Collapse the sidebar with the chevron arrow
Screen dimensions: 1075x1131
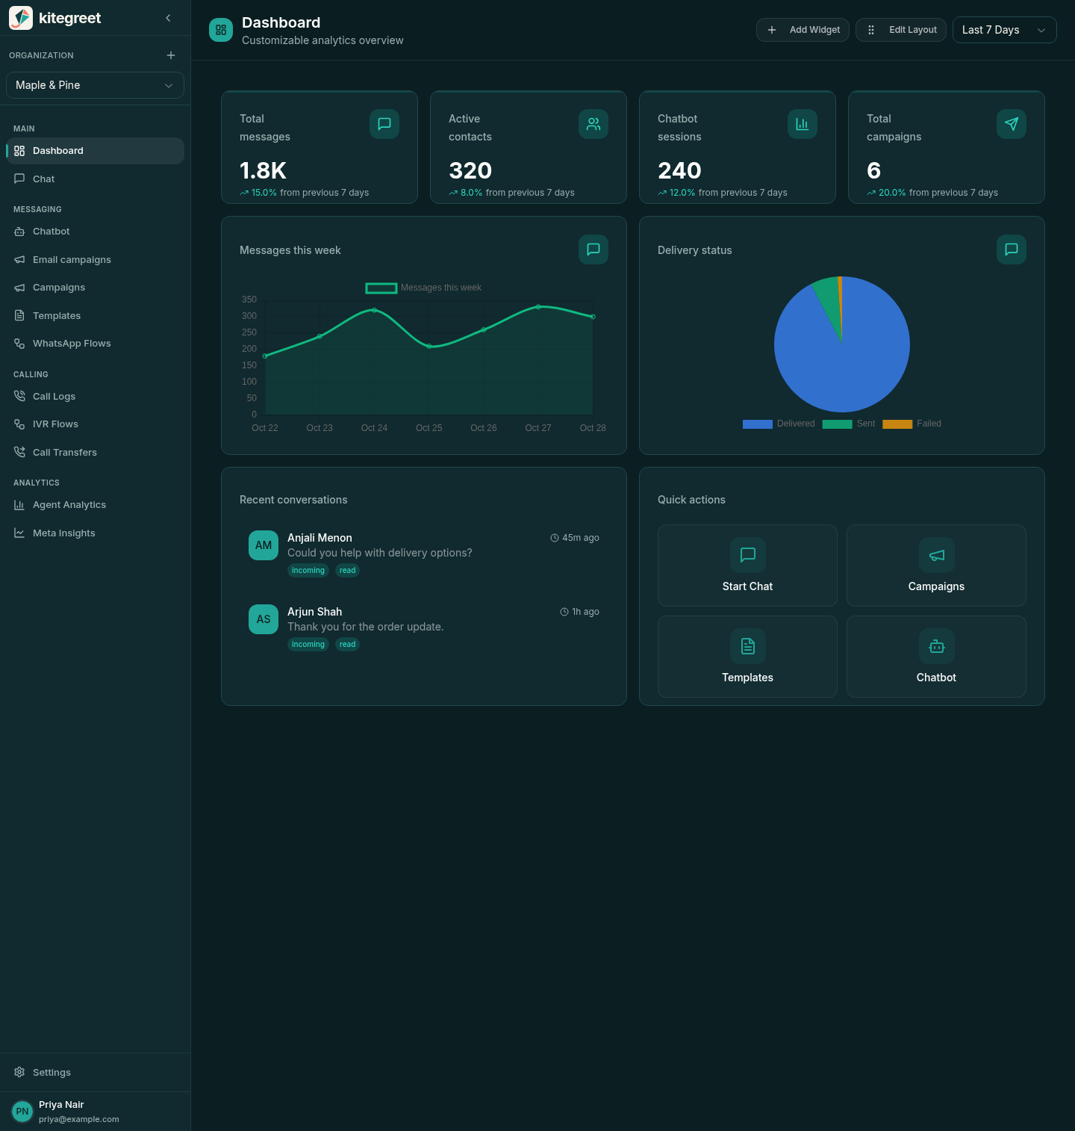click(168, 18)
